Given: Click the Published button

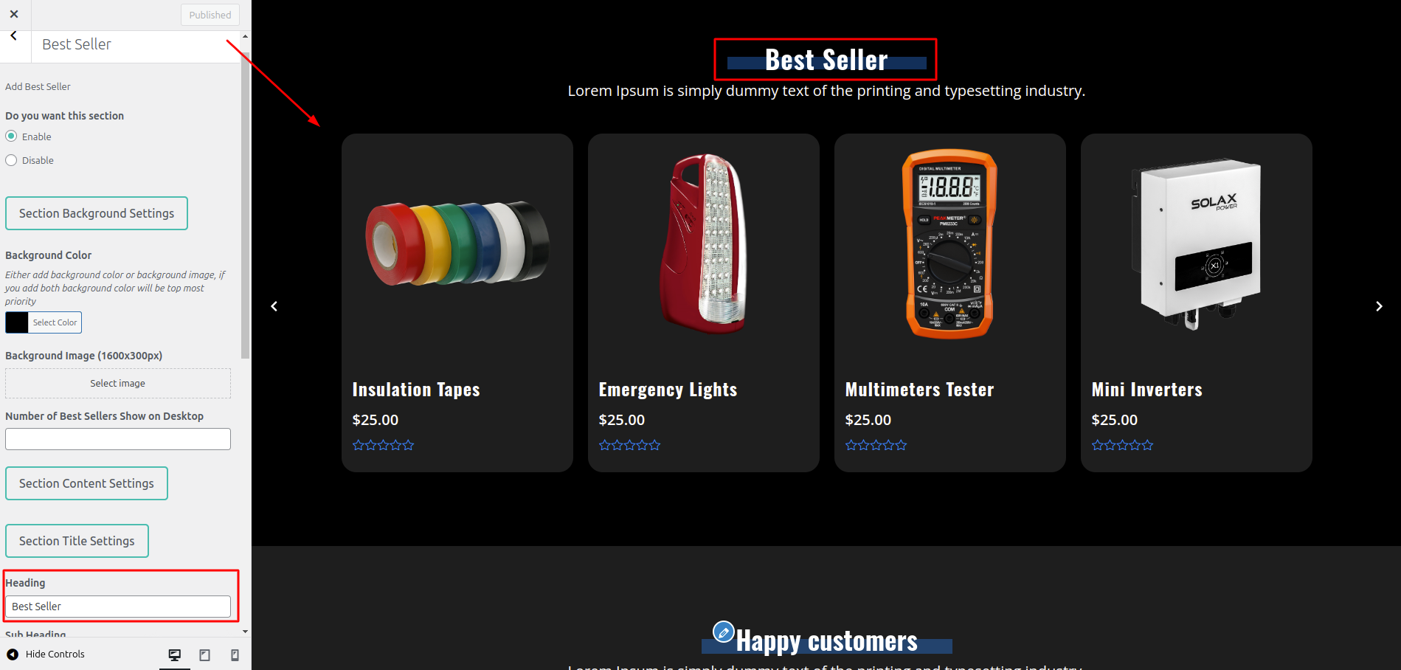Looking at the screenshot, I should [210, 15].
